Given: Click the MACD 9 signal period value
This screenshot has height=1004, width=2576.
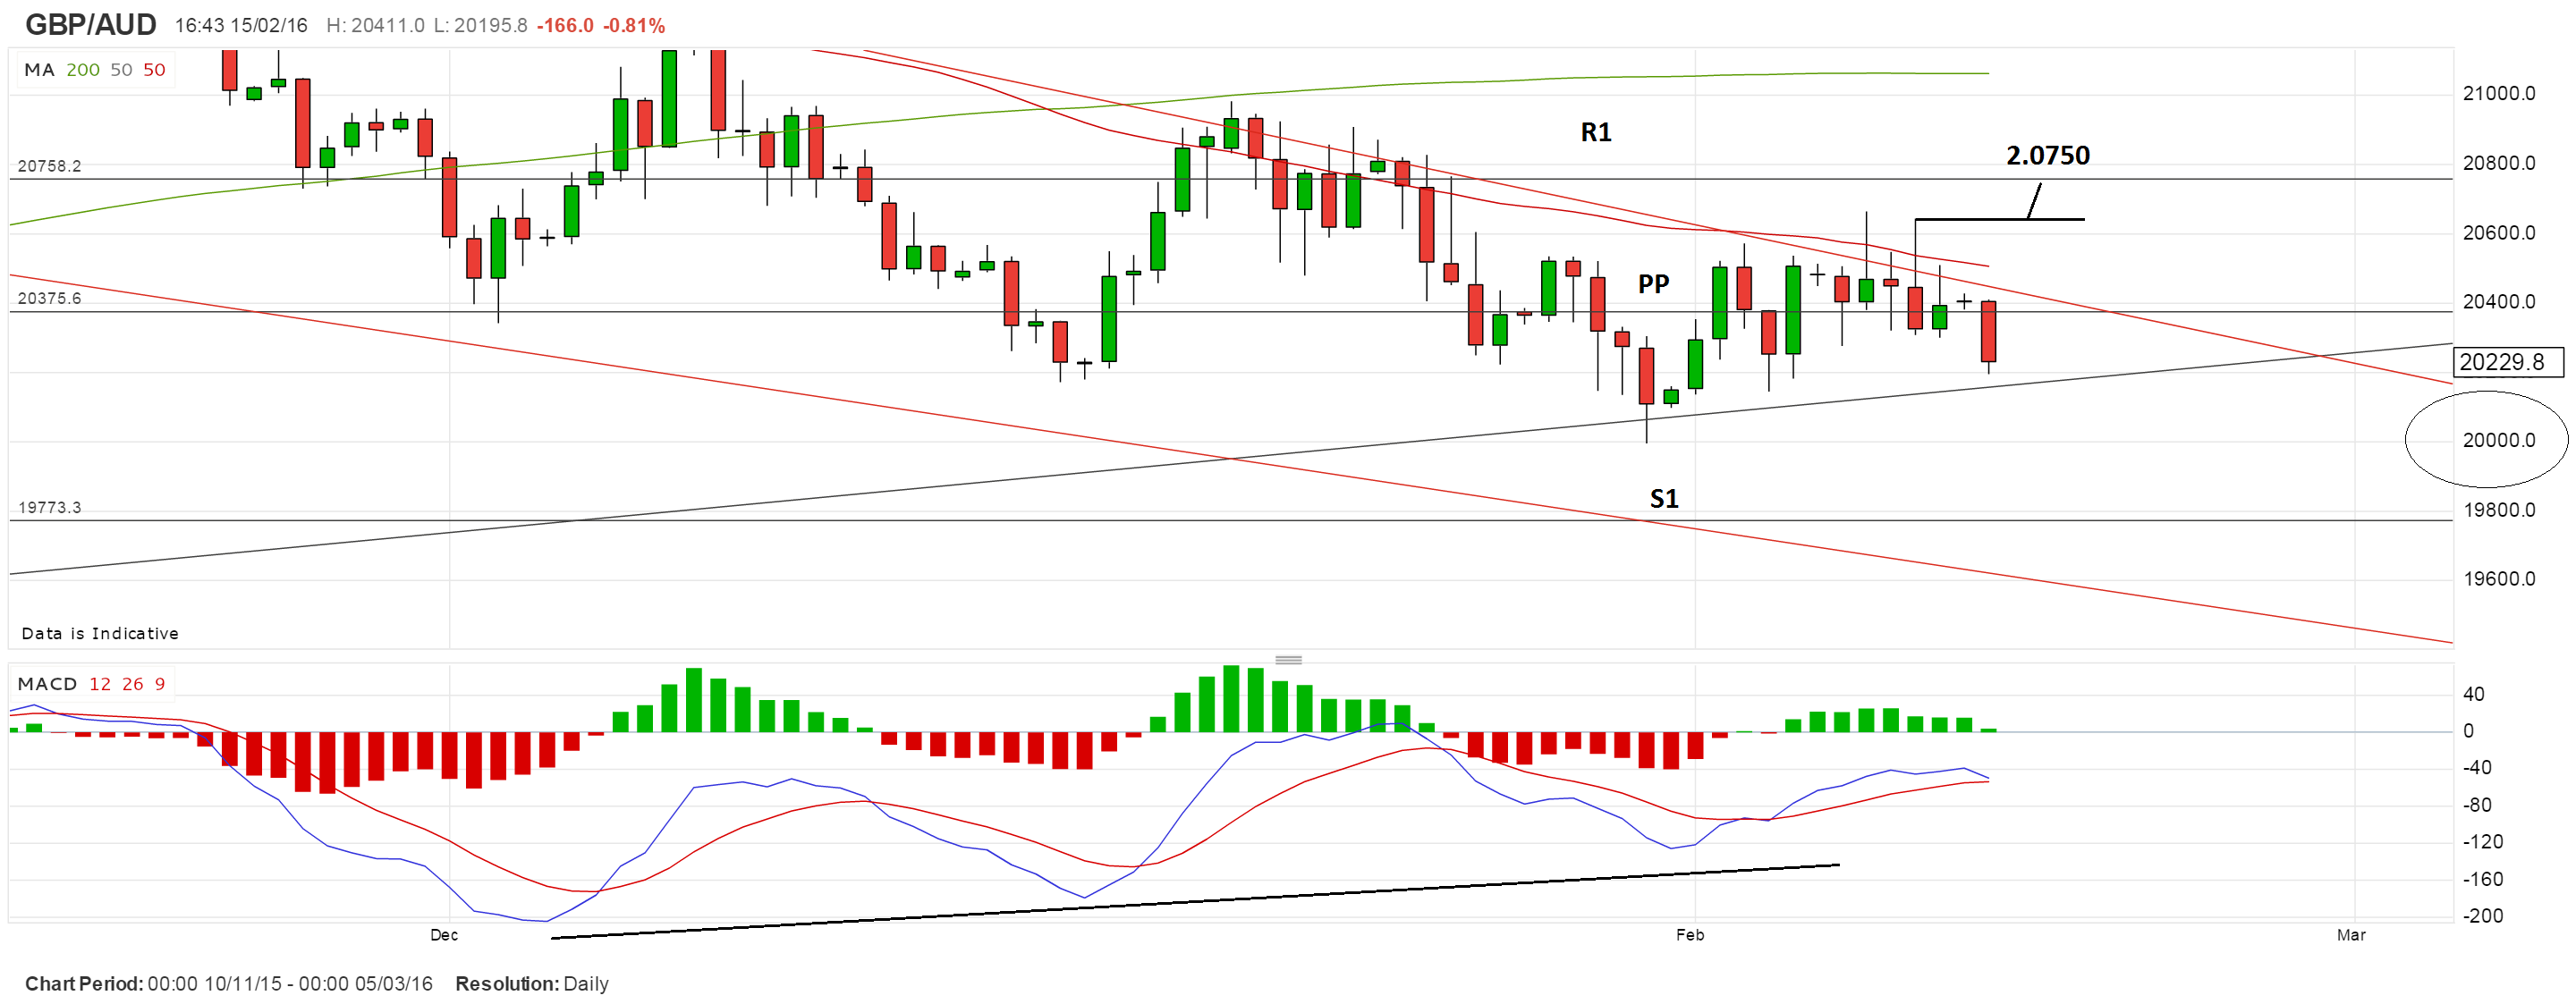Looking at the screenshot, I should (x=160, y=684).
